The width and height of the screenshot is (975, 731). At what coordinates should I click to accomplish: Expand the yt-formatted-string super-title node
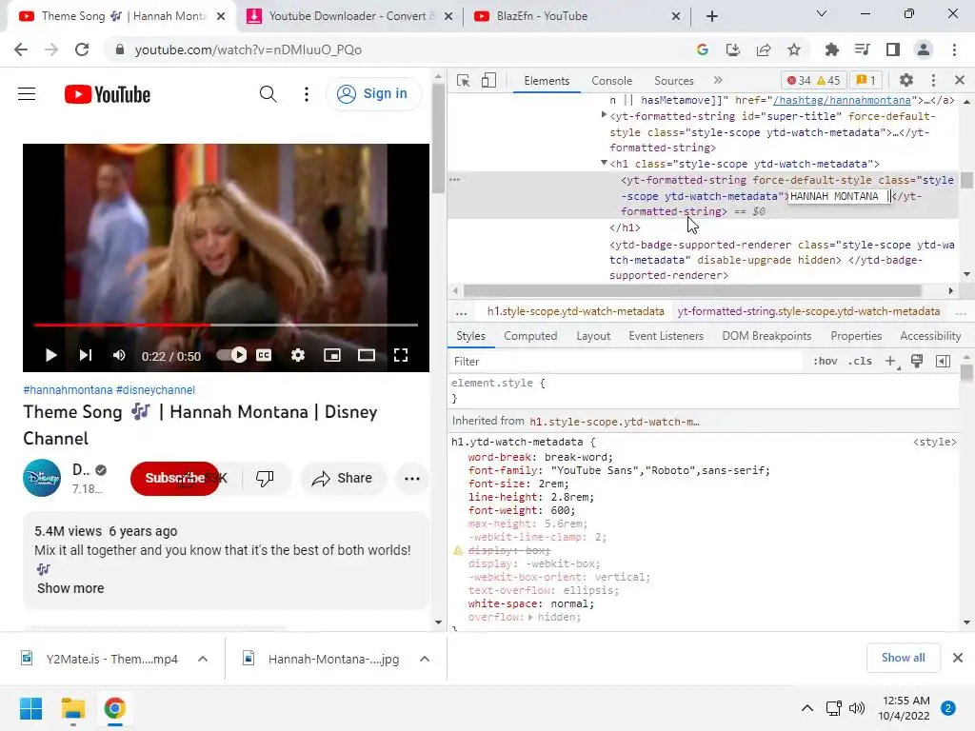click(603, 115)
